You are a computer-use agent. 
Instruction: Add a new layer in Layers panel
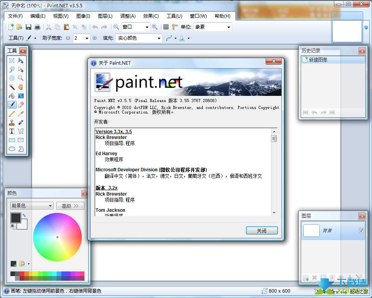click(306, 277)
